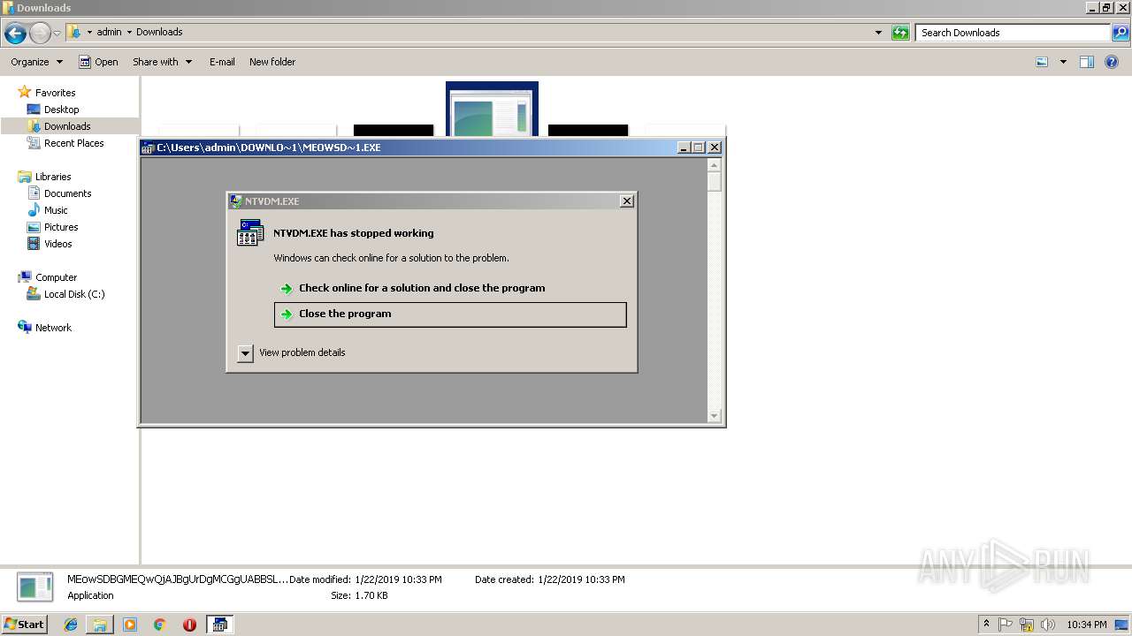This screenshot has width=1132, height=636.
Task: Select Network in the navigation pane
Action: pos(53,328)
